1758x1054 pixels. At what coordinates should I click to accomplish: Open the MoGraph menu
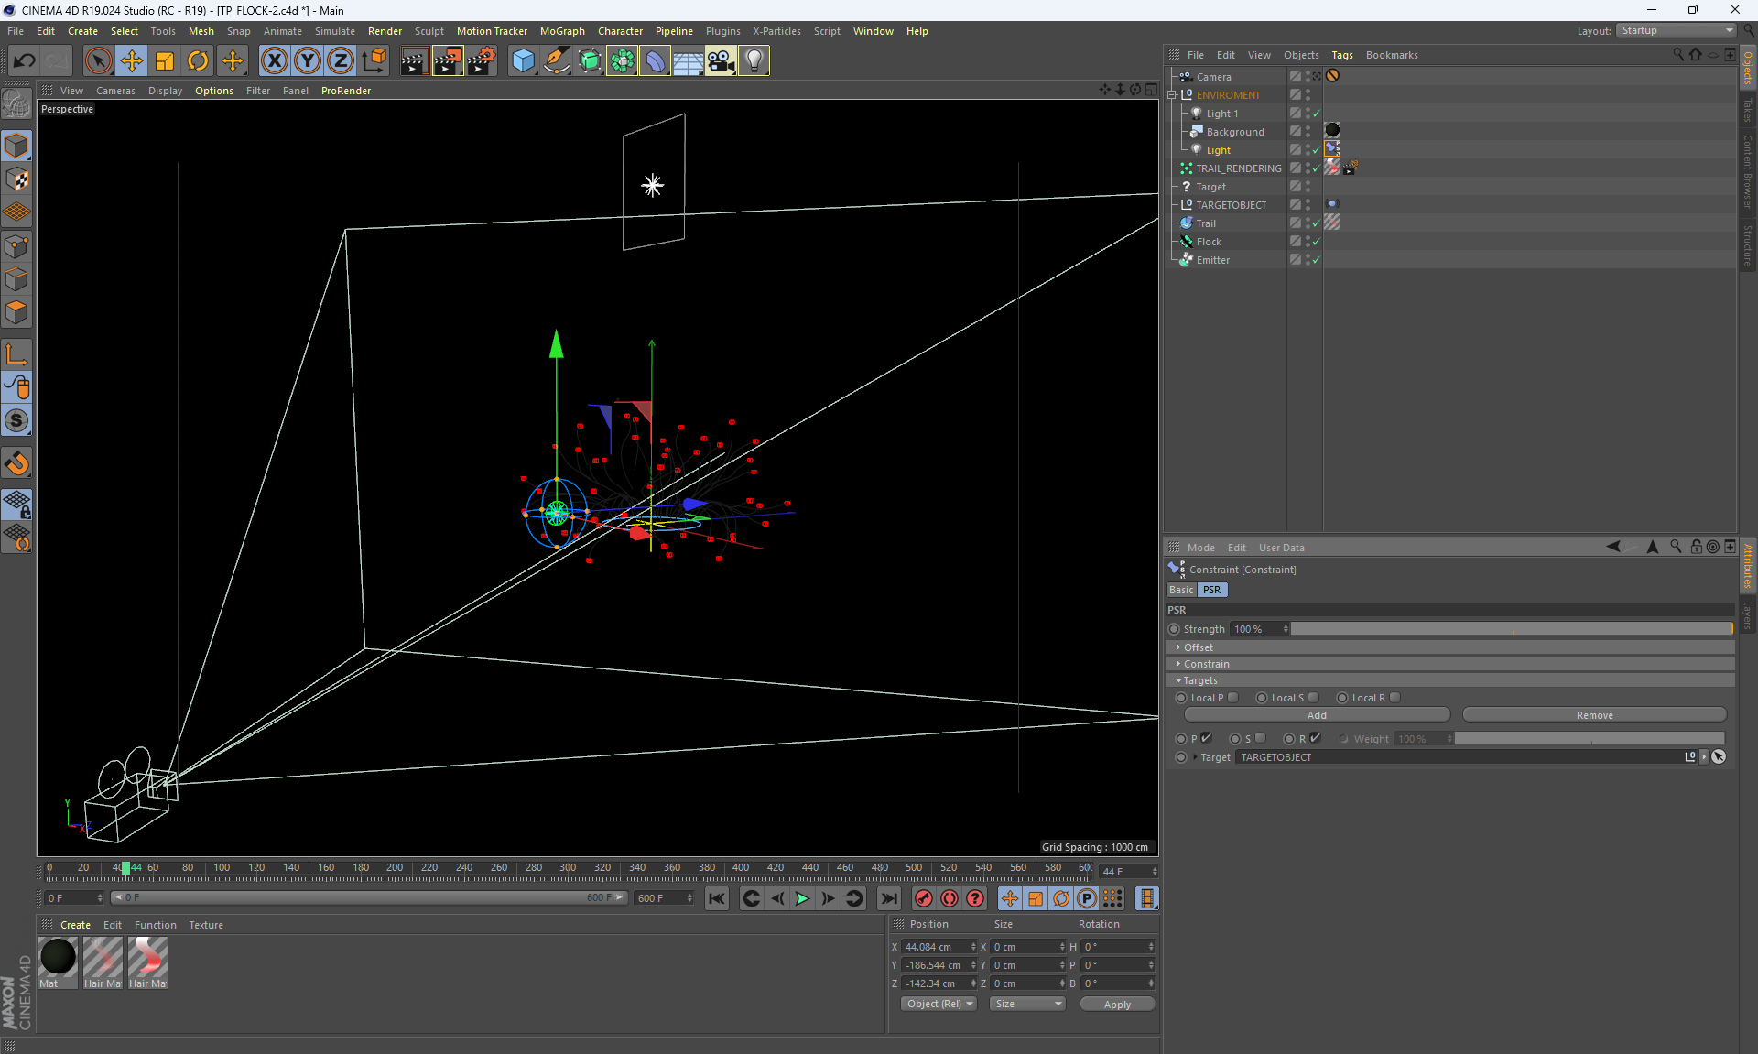point(561,31)
